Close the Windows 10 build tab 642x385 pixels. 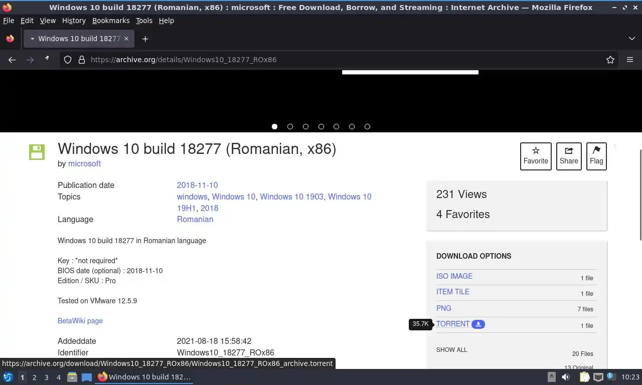click(126, 39)
